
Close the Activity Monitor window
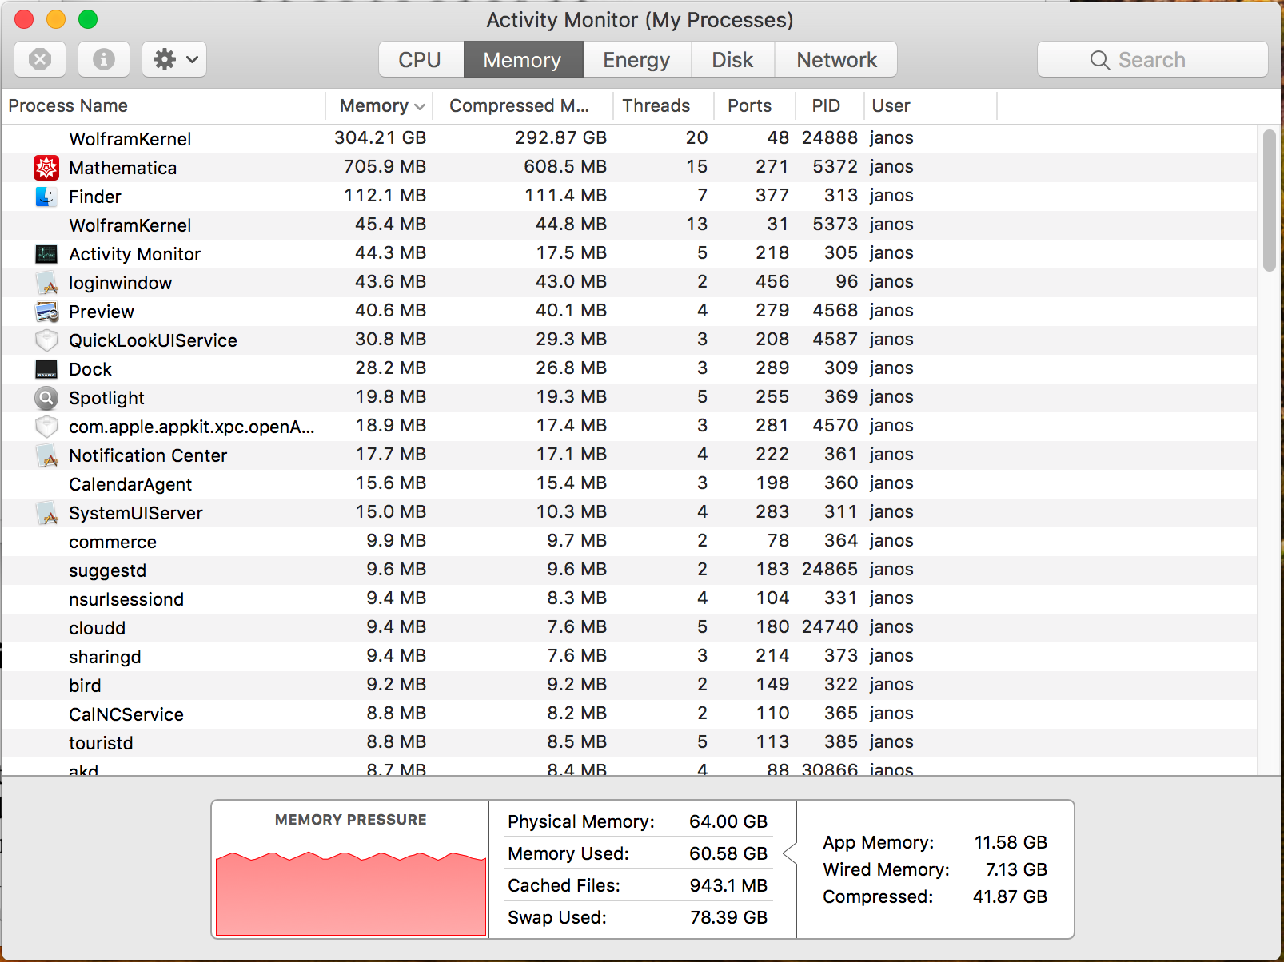24,19
